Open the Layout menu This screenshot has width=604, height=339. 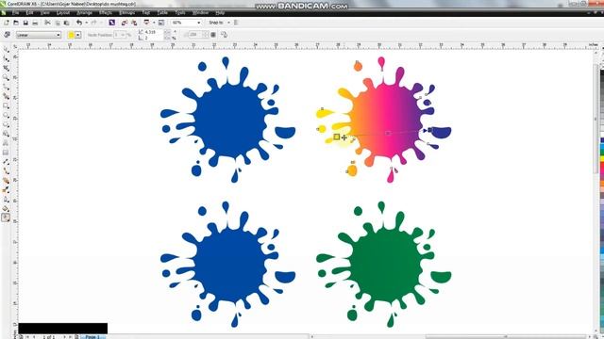tap(63, 12)
